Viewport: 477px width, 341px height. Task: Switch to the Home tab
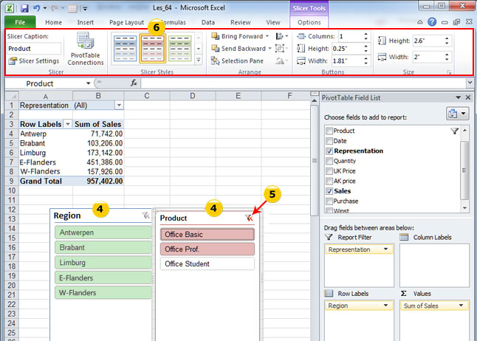[x=54, y=22]
